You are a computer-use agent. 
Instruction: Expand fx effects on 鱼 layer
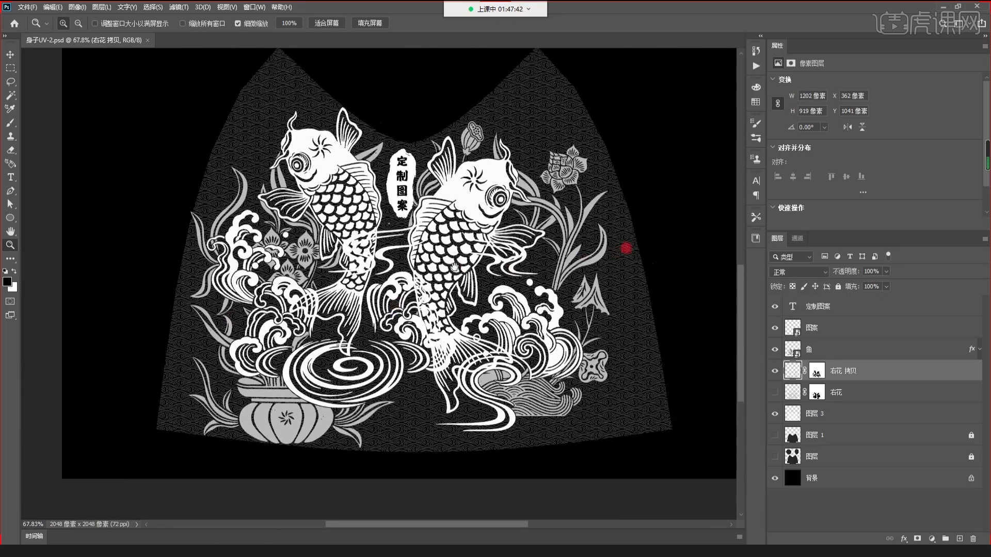click(980, 349)
